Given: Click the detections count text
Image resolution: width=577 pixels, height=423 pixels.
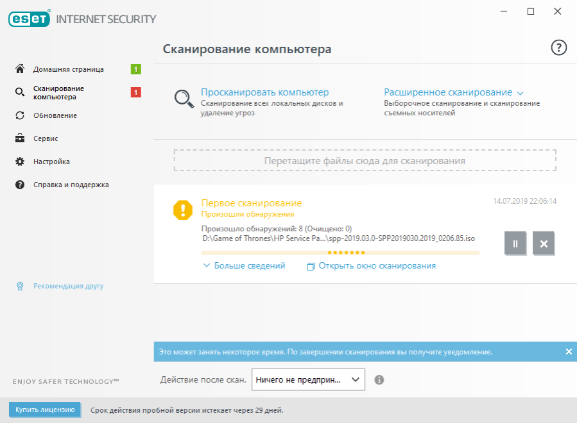Looking at the screenshot, I should pyautogui.click(x=277, y=229).
